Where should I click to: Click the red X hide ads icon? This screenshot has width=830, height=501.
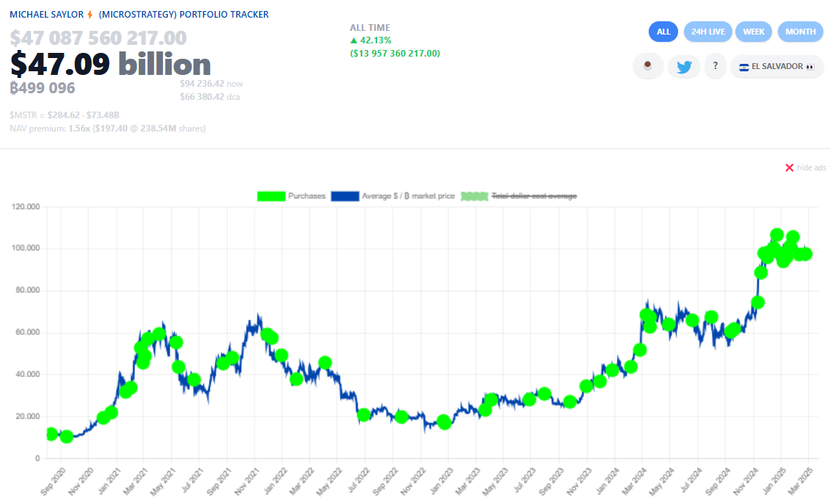(x=789, y=167)
